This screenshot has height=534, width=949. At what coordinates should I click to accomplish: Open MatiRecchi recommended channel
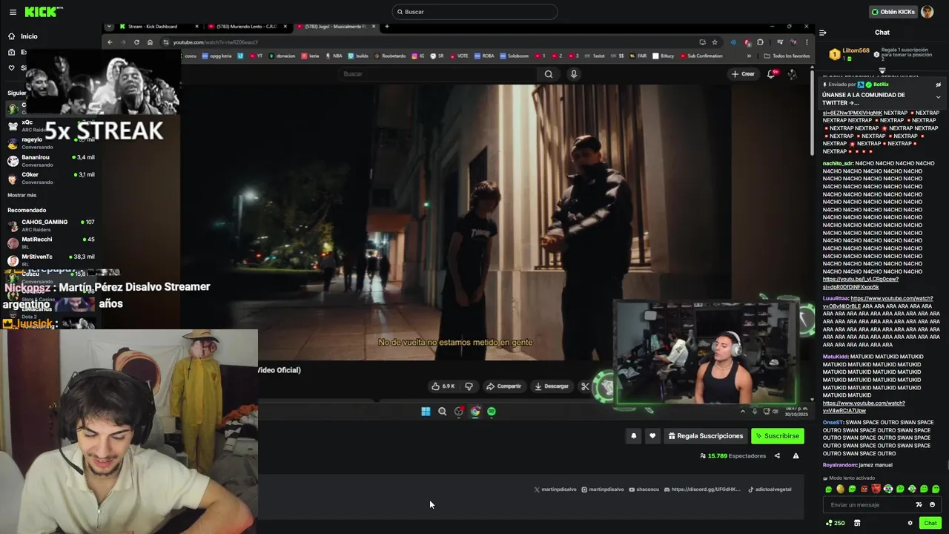click(50, 243)
